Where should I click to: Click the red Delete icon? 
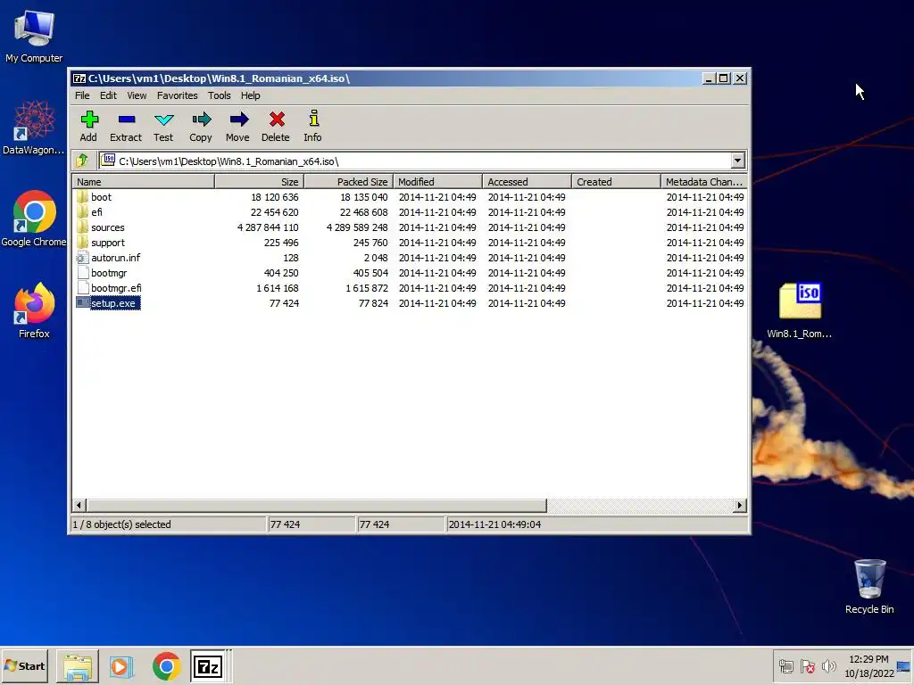pos(277,120)
